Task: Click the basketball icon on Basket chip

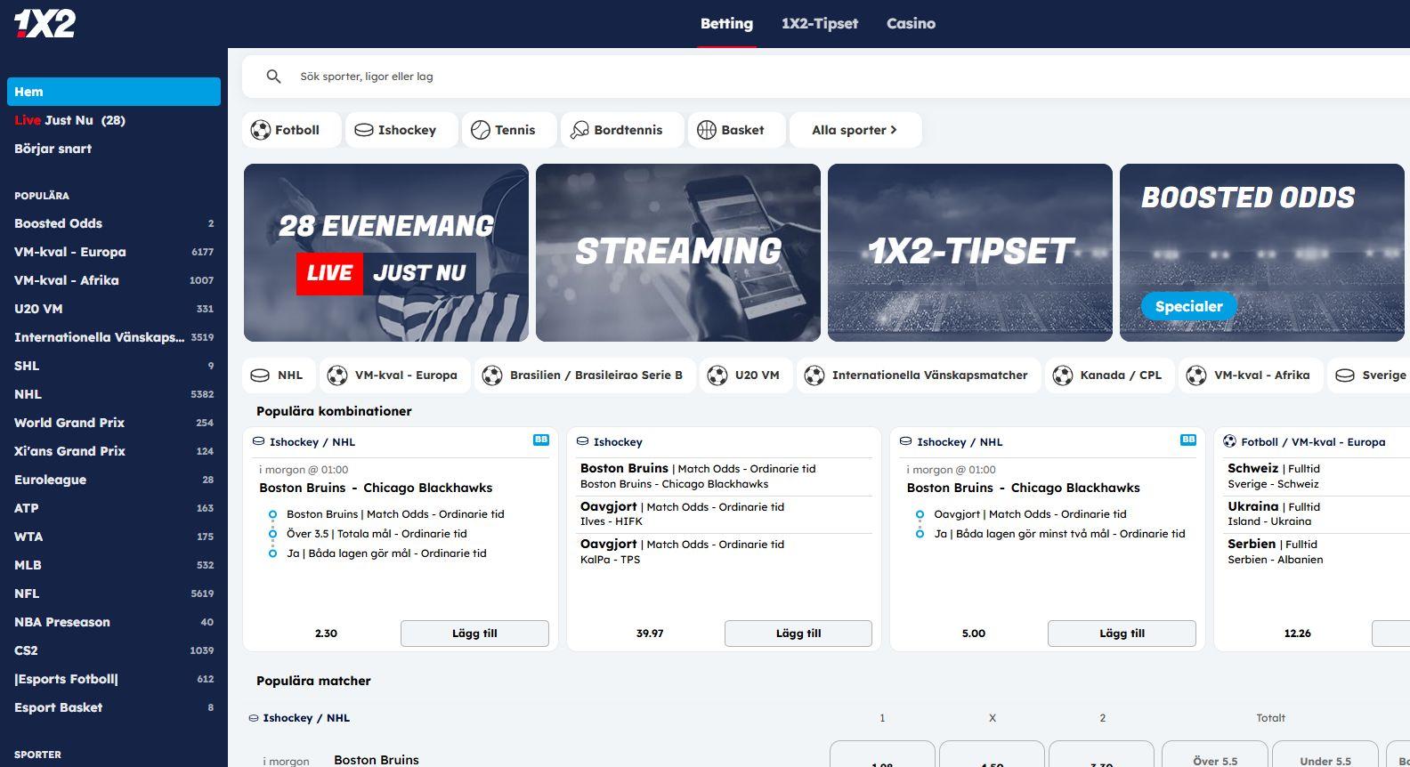Action: (x=706, y=130)
